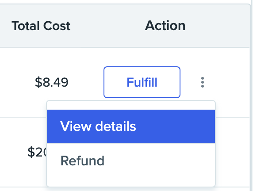Click the vertical dots beside Fulfill

[x=203, y=82]
